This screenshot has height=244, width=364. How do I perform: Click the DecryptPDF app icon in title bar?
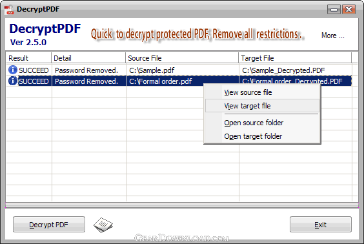9,10
